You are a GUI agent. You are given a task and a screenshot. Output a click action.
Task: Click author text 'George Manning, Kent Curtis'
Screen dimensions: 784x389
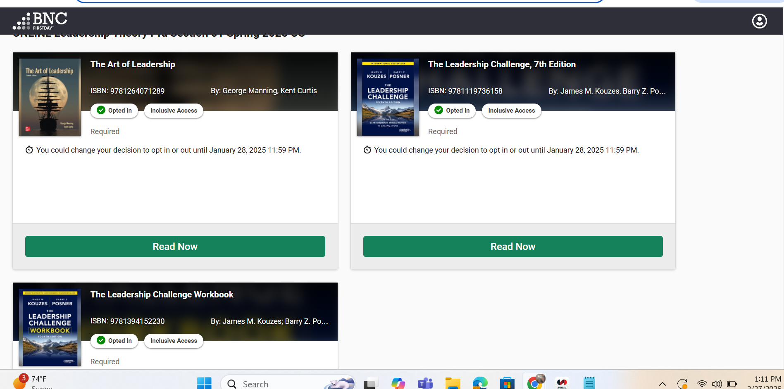264,91
